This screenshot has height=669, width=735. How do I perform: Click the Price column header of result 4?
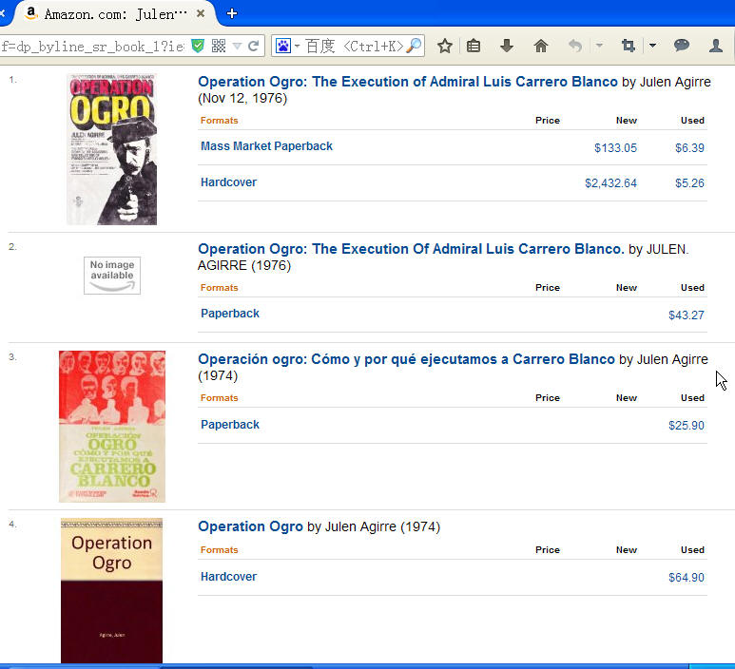548,550
